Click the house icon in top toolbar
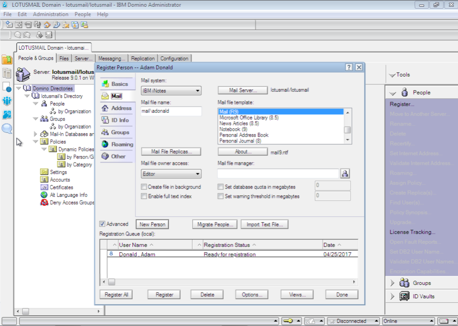The width and height of the screenshot is (458, 326). 47,25
